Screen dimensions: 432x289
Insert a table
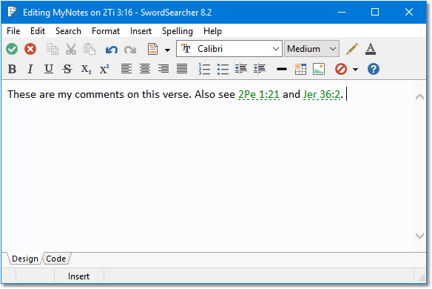[300, 69]
